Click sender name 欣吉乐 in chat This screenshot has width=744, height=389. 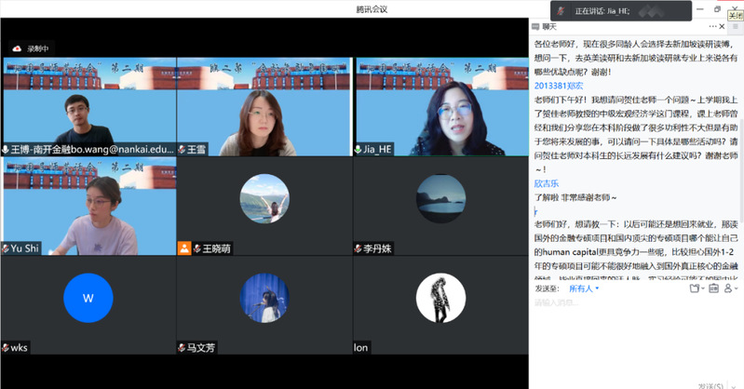point(548,184)
